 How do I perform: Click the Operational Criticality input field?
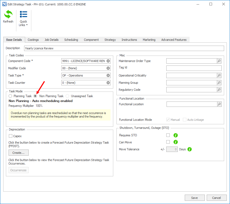[x=191, y=75]
